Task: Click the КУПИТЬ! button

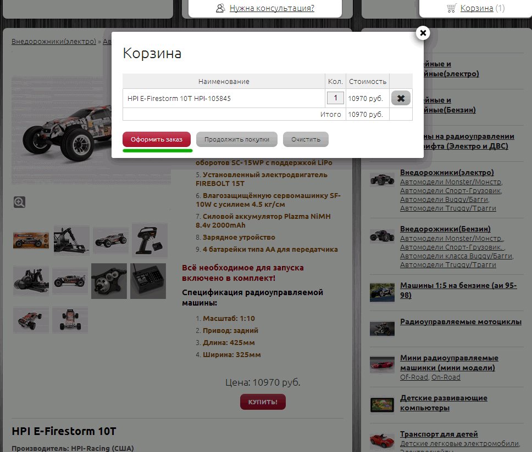Action: click(x=263, y=402)
